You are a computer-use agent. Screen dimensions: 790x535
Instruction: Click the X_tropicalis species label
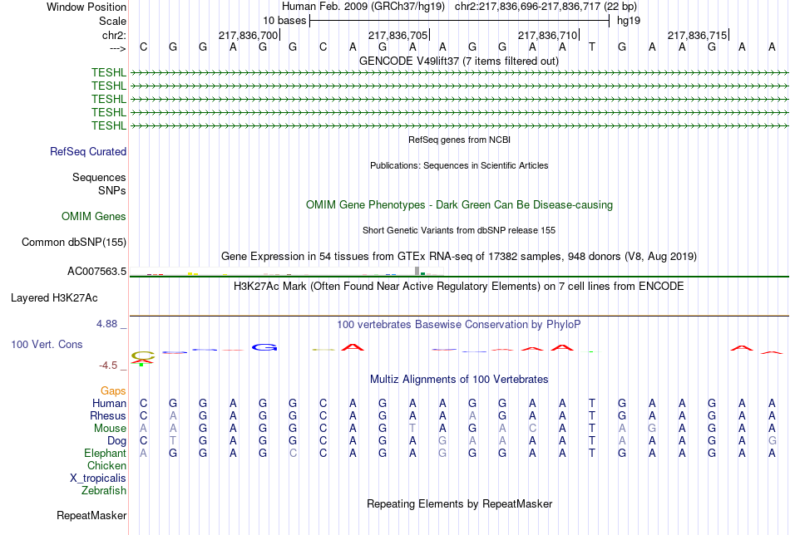(98, 479)
